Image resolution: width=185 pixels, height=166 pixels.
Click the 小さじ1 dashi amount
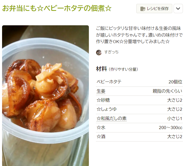[x=175, y=118]
